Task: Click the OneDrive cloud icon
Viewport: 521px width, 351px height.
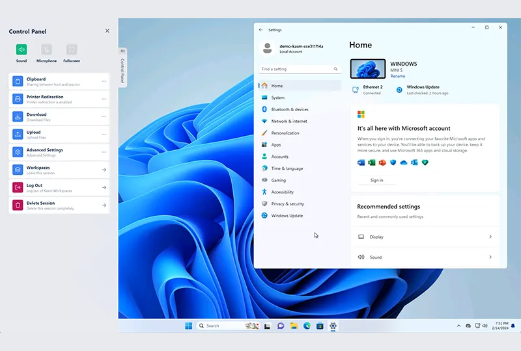Action: [404, 162]
